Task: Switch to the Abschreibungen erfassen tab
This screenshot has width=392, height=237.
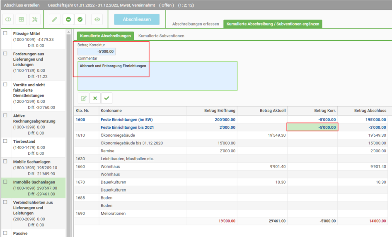Action: tap(196, 24)
